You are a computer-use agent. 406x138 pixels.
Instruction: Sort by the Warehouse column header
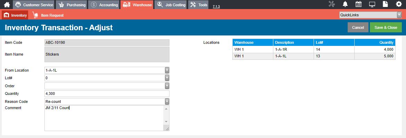253,42
